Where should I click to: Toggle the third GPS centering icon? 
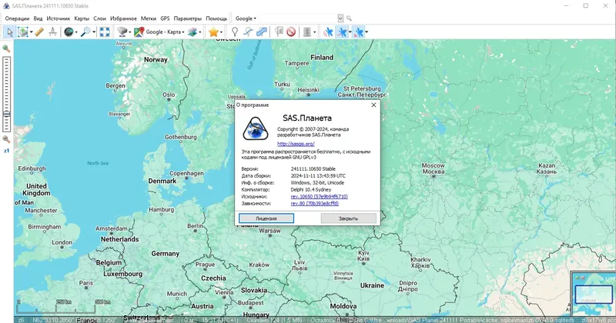pos(358,32)
